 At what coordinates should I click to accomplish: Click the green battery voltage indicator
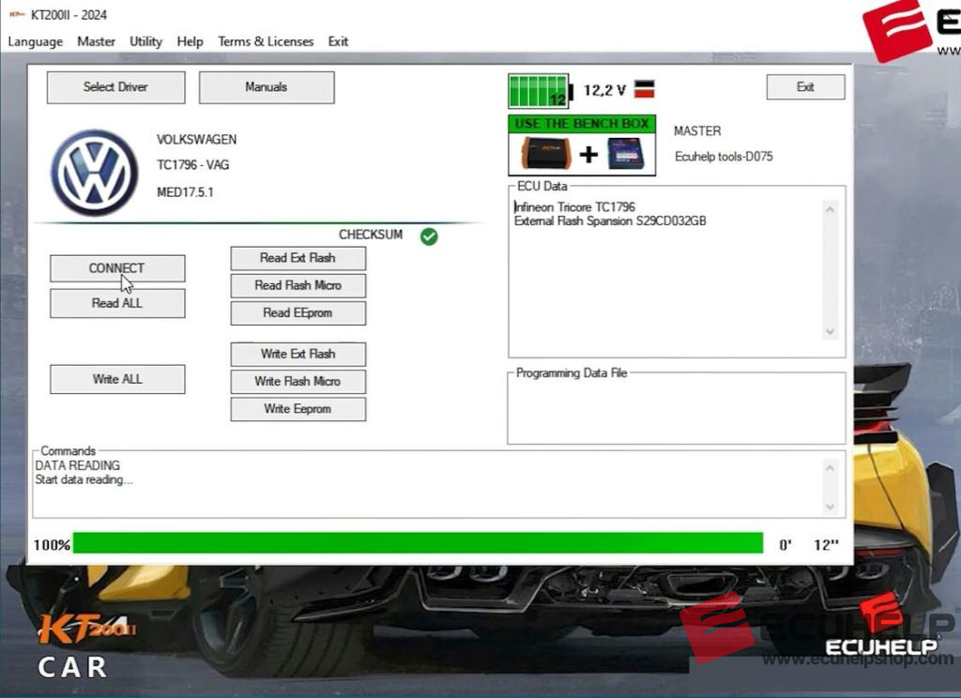(x=541, y=91)
